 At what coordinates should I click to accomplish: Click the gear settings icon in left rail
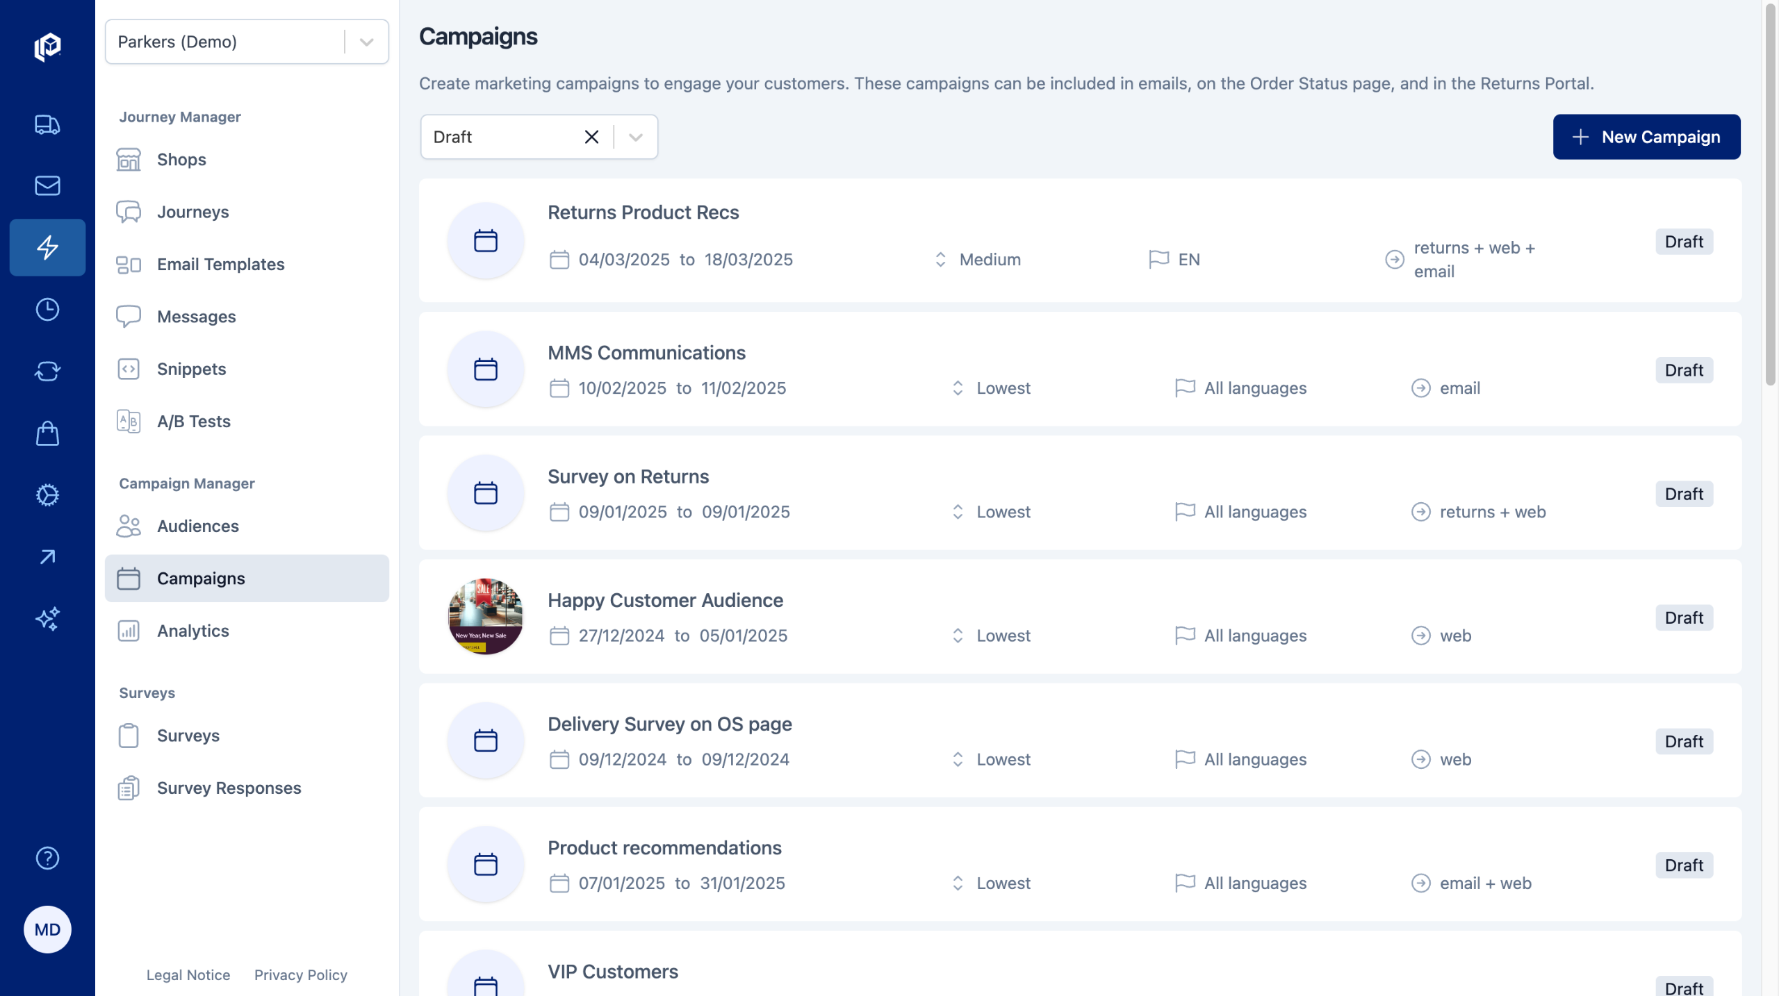pos(47,495)
